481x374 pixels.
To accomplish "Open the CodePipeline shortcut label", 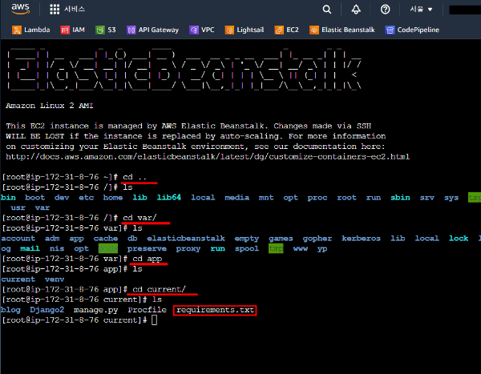I will click(418, 30).
